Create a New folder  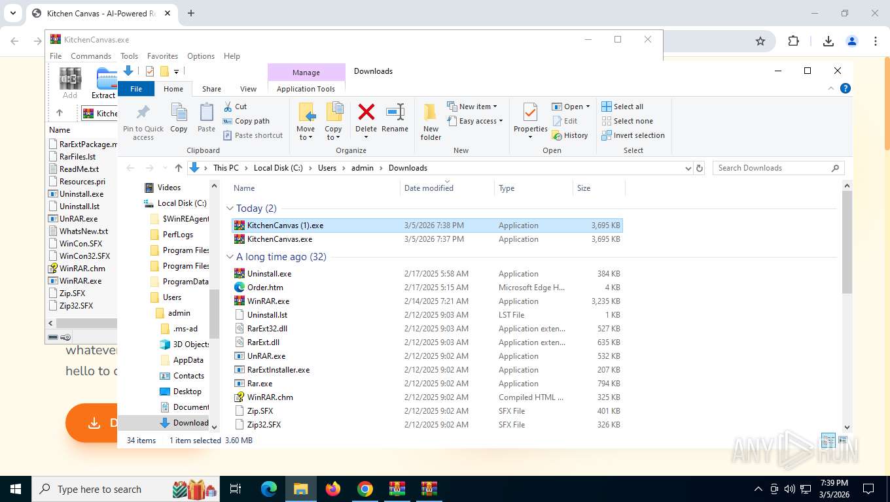(431, 122)
